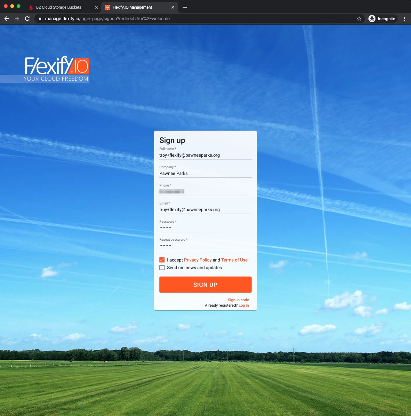This screenshot has height=416, width=411.
Task: Click the Repeat password field
Action: click(205, 246)
